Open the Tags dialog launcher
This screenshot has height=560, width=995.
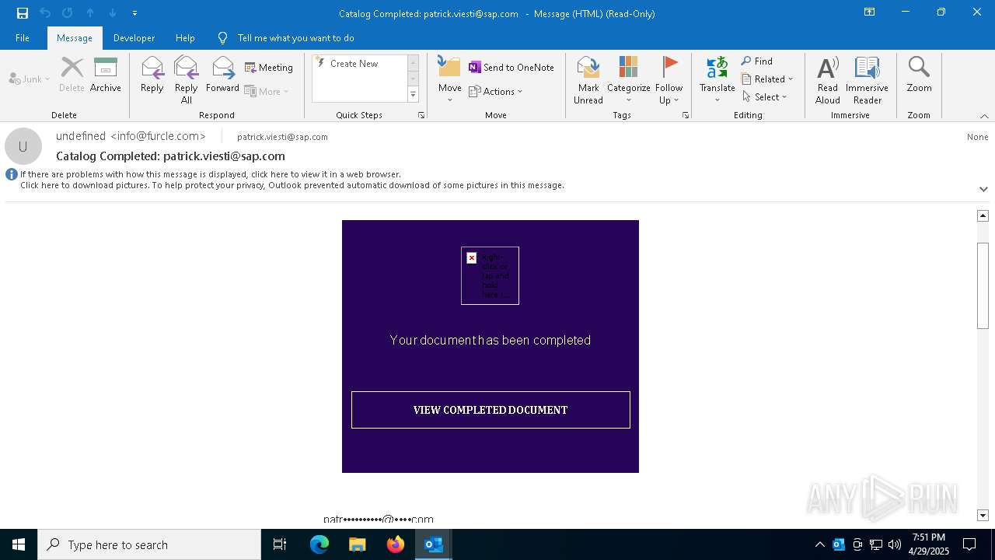(x=686, y=115)
